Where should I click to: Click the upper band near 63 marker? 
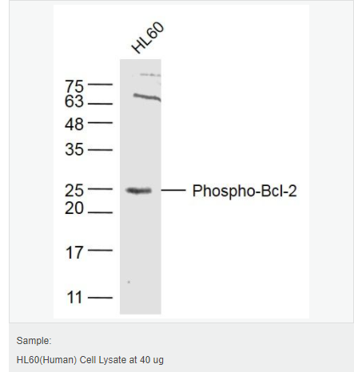pyautogui.click(x=147, y=97)
